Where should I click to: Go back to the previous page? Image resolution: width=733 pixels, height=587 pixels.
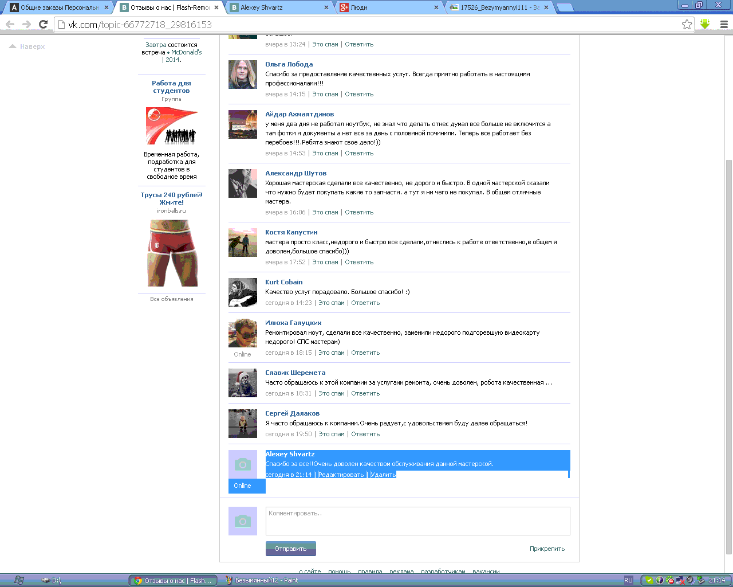pyautogui.click(x=10, y=24)
